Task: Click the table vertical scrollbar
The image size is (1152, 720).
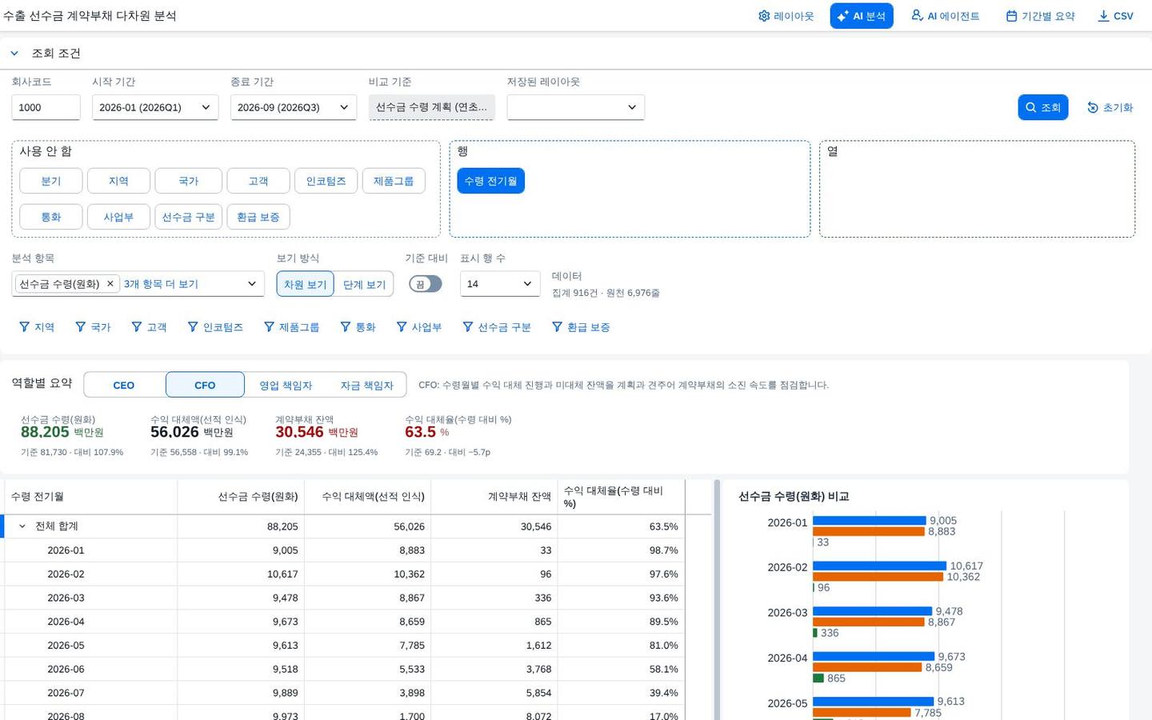Action: (717, 600)
